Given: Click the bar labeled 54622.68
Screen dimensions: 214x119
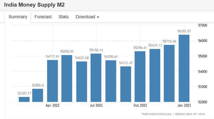Looking at the screenshot, I should (82, 81).
